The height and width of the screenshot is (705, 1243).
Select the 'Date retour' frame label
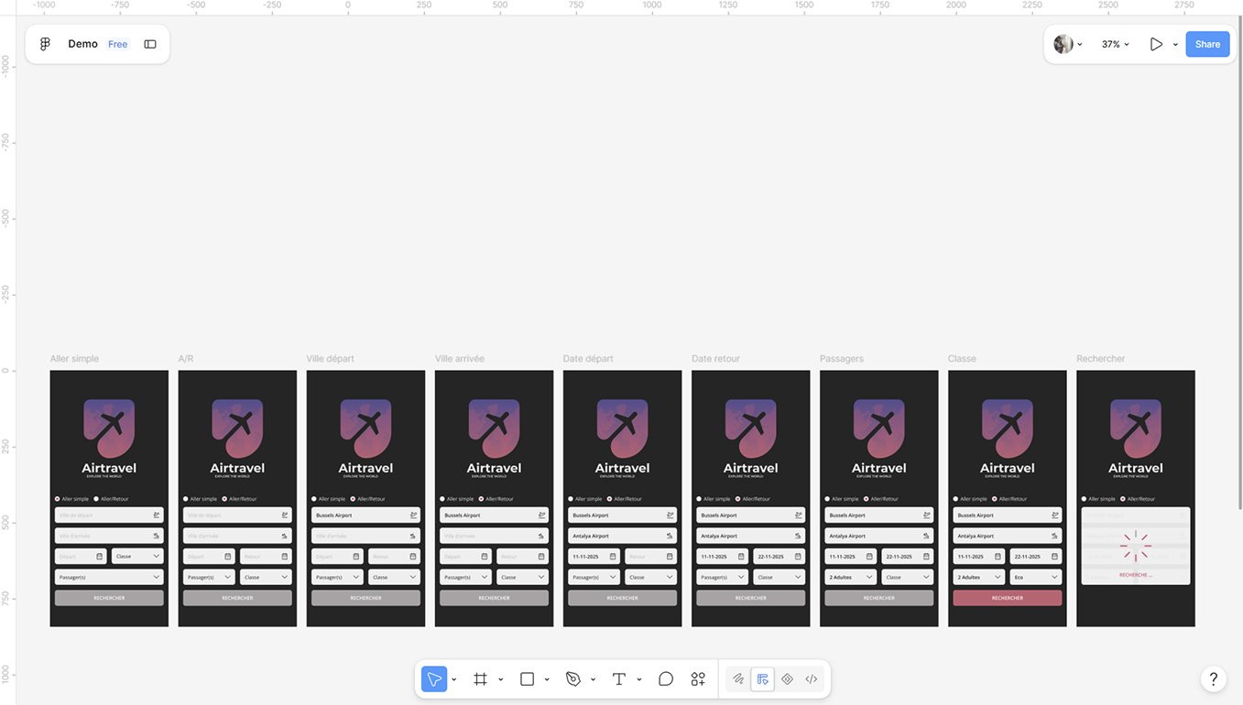pyautogui.click(x=716, y=359)
